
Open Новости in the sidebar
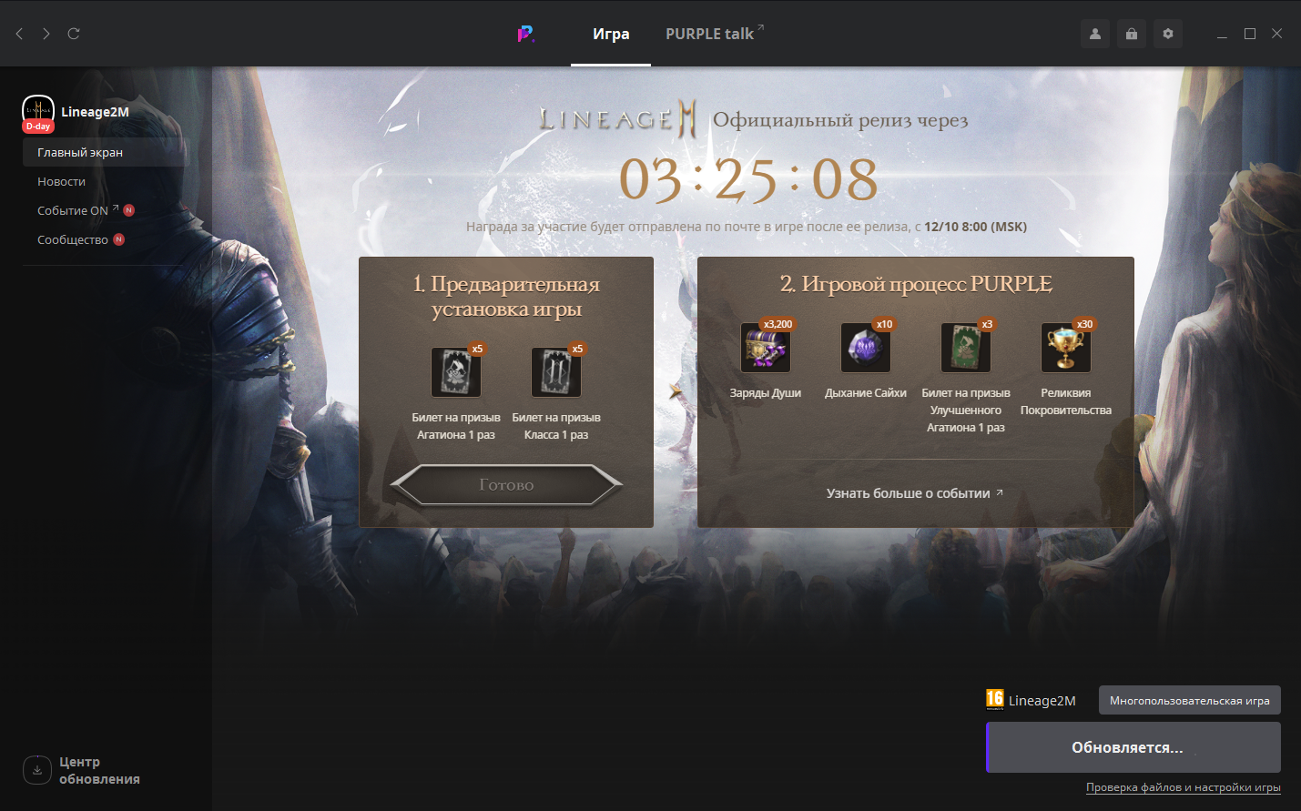[x=61, y=181]
